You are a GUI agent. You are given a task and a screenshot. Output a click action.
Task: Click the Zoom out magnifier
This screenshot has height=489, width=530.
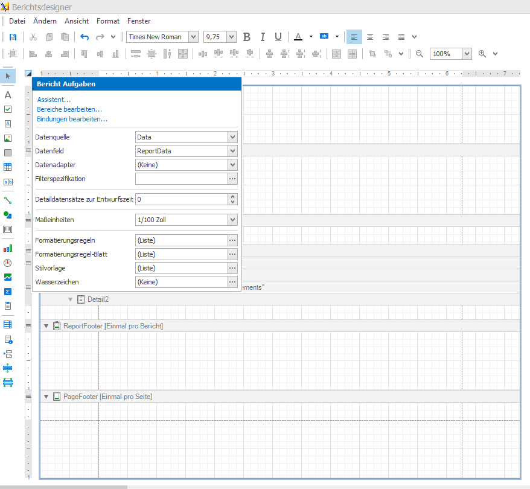click(420, 54)
